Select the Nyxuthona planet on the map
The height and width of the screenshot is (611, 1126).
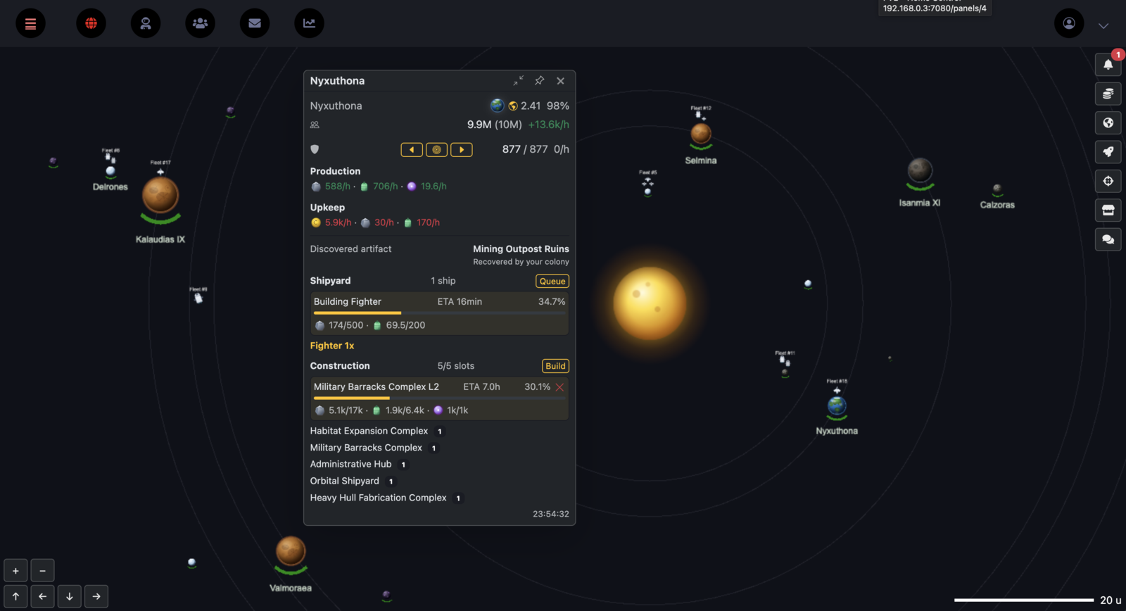click(x=837, y=405)
